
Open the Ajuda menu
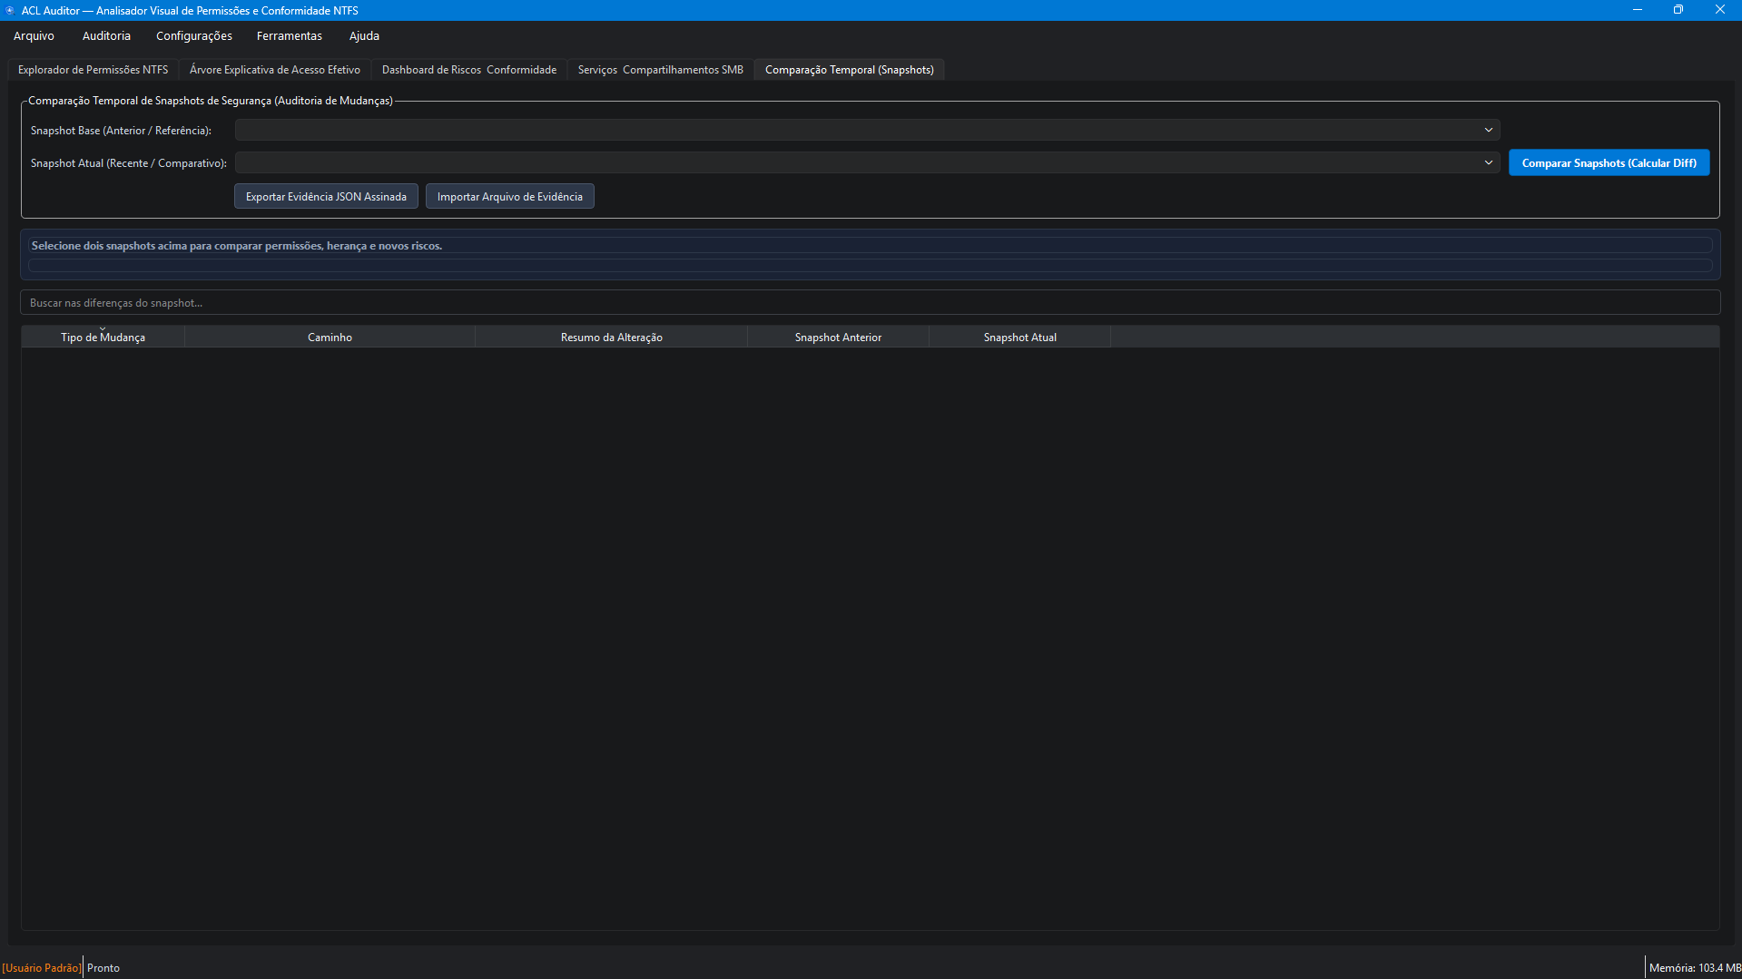364,36
